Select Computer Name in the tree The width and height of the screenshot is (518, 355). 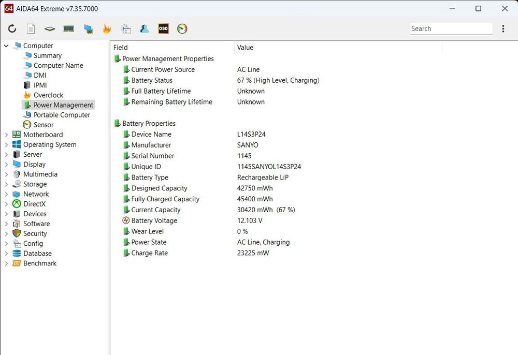click(58, 65)
